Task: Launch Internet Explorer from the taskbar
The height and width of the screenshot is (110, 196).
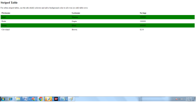Action: (11, 99)
